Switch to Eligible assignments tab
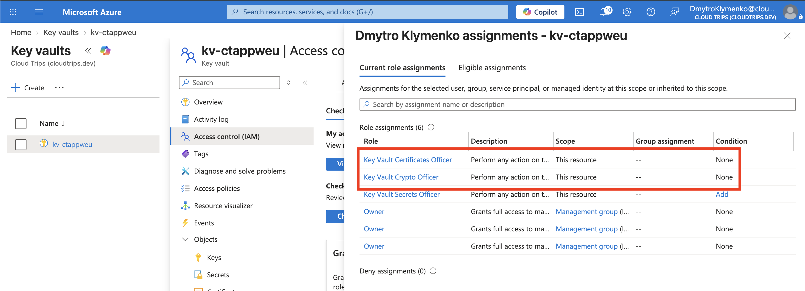 pos(492,68)
